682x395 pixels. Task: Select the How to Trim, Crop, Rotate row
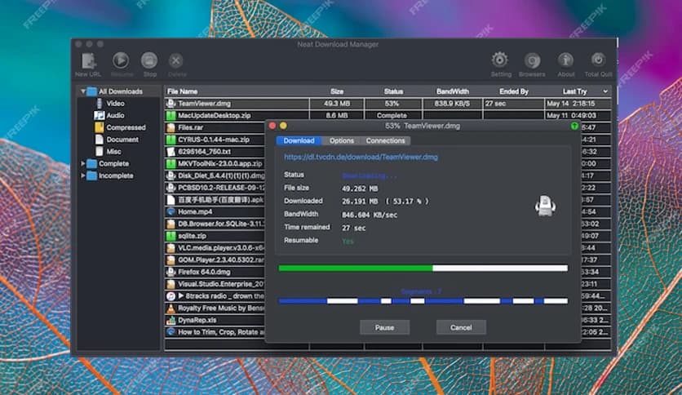click(215, 332)
